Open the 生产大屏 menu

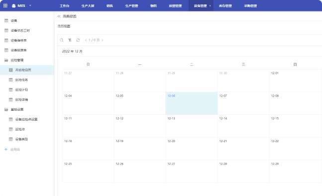coord(88,6)
